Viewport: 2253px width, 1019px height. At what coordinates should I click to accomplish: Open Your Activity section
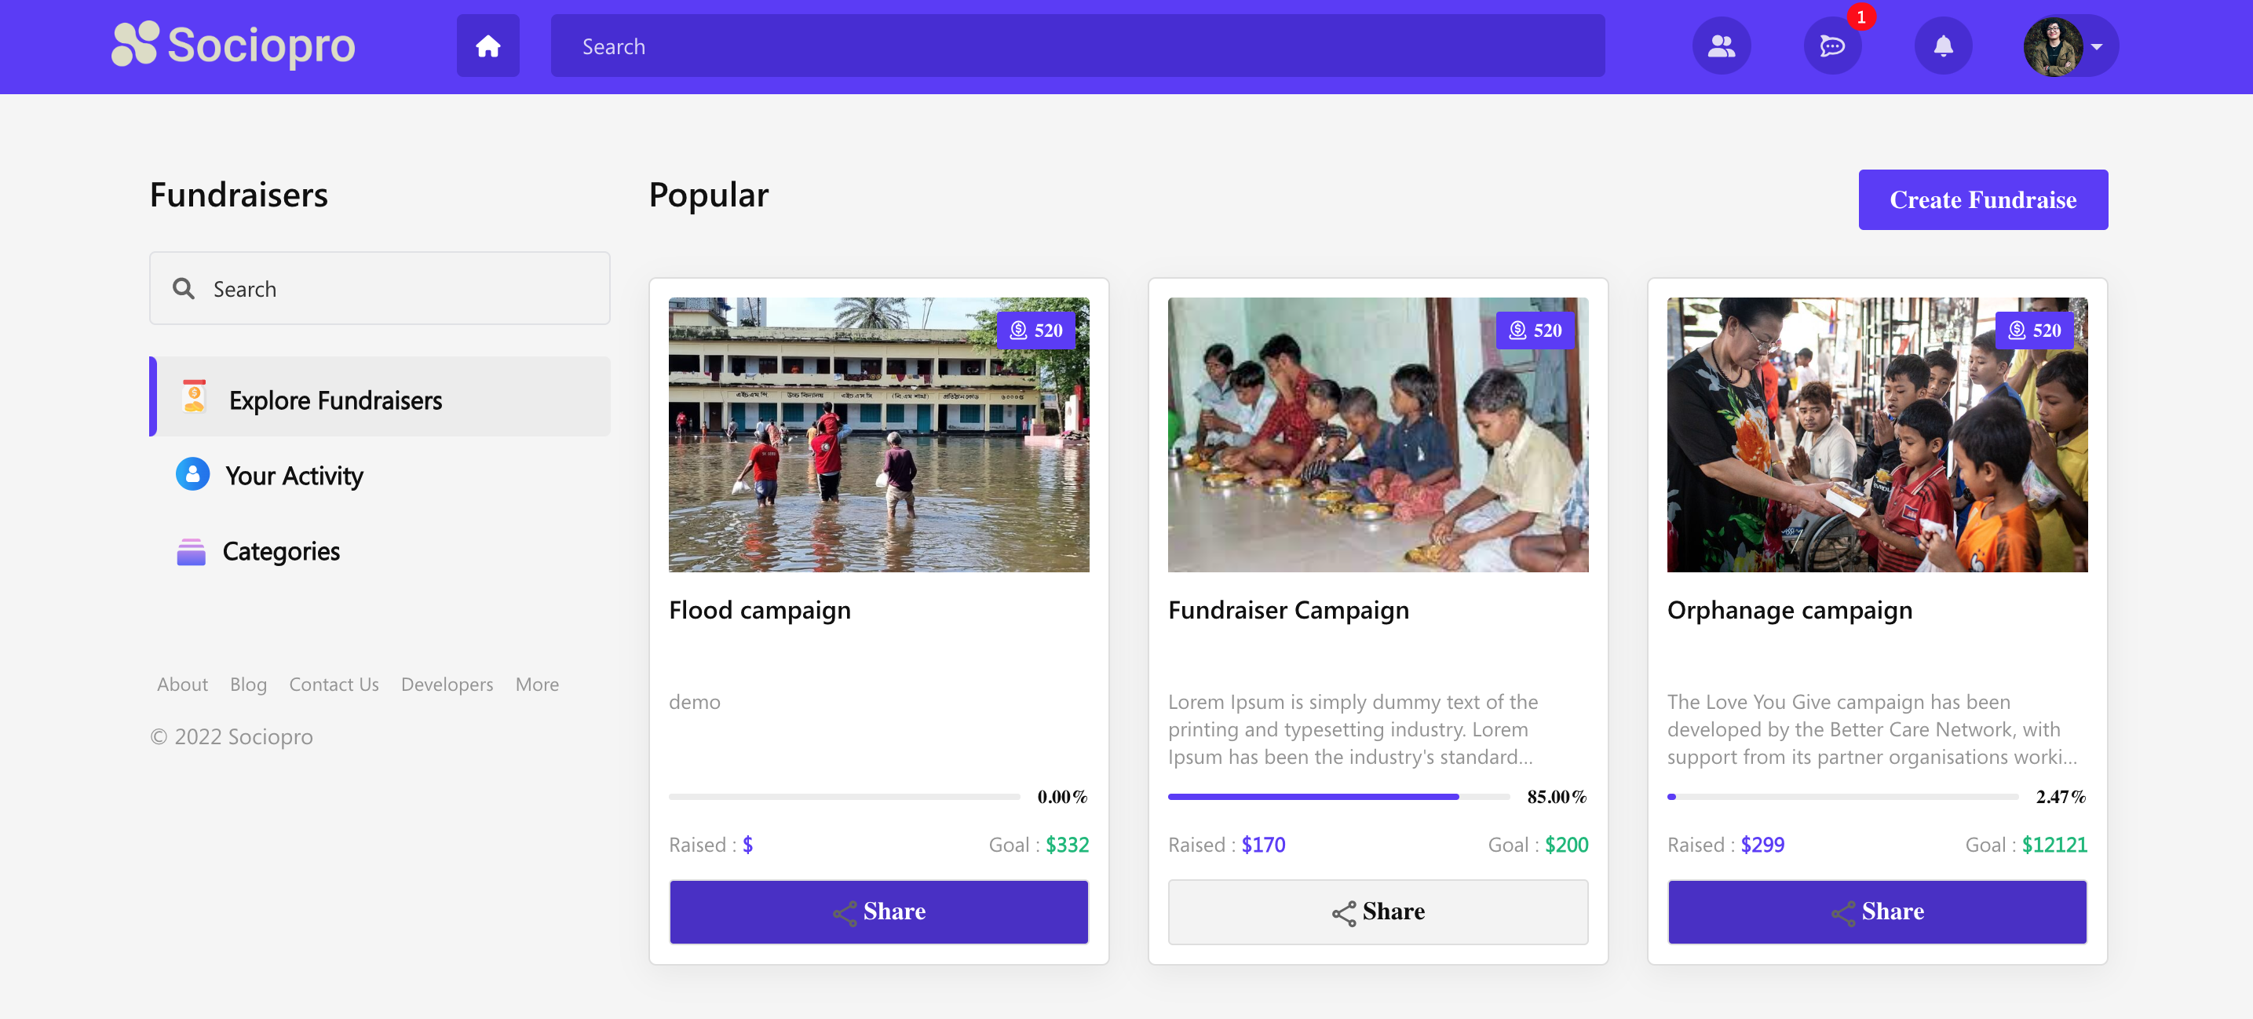pos(294,476)
